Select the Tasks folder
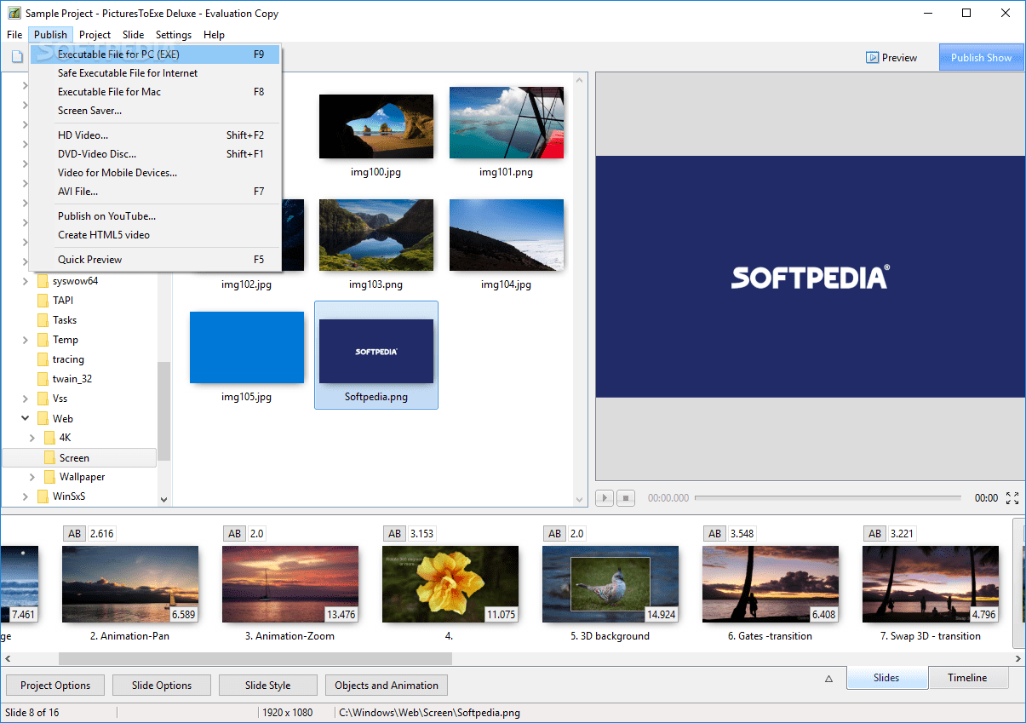Viewport: 1026px width, 723px height. pos(65,320)
